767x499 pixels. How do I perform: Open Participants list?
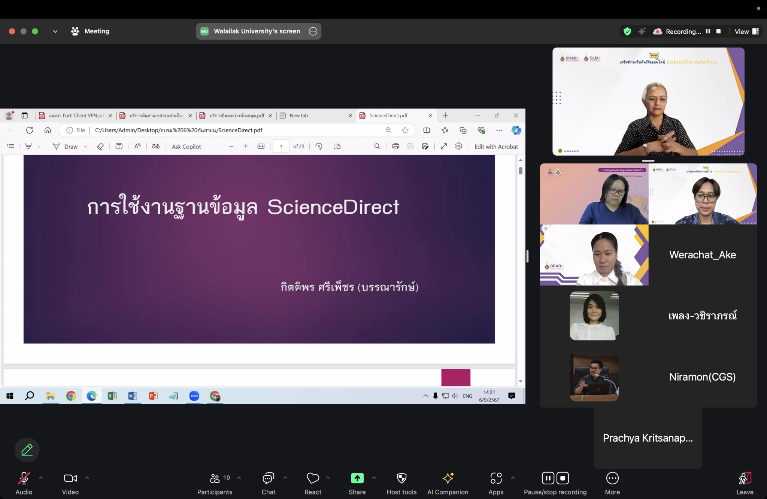pos(215,478)
